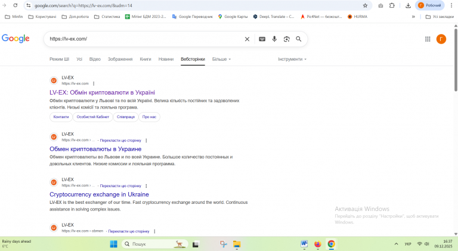Switch to the Новини tab
Viewport: 458px width, 251px height.
point(166,59)
